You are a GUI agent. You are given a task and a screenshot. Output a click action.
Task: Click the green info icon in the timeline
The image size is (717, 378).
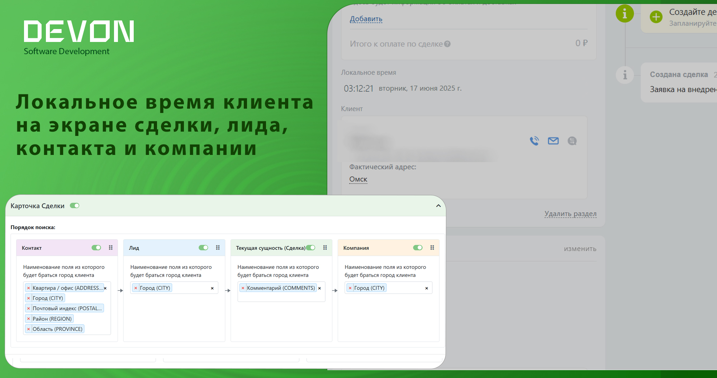(x=625, y=14)
